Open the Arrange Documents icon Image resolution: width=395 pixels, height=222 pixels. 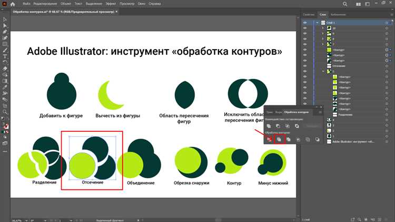click(x=358, y=4)
